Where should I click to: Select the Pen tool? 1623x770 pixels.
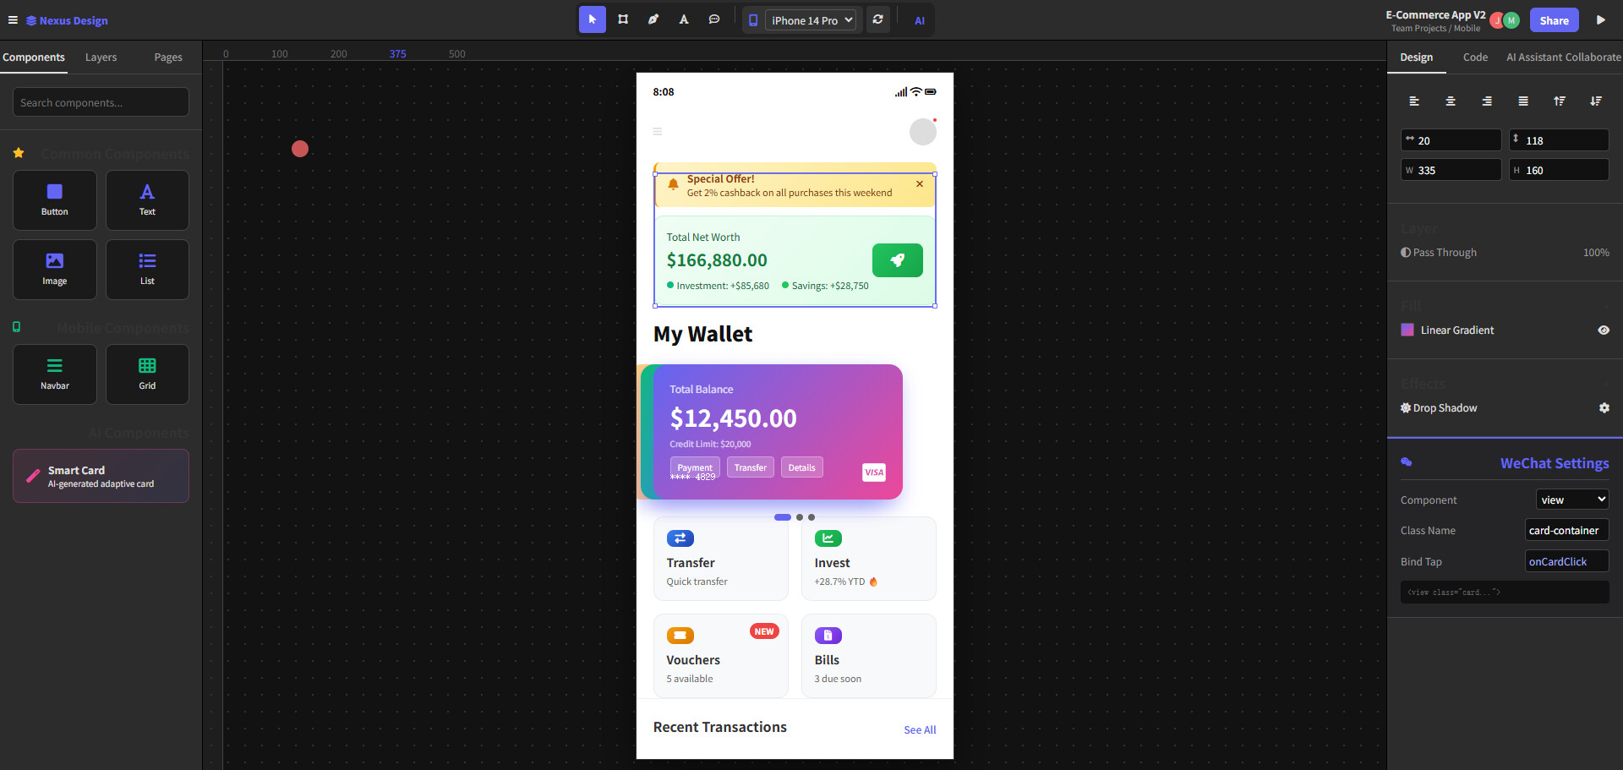pyautogui.click(x=653, y=19)
